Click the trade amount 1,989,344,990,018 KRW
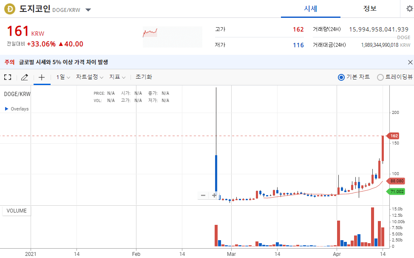This screenshot has height=258, width=414. point(386,45)
